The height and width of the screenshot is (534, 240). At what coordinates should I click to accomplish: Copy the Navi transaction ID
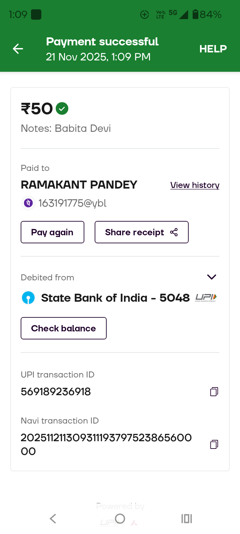click(x=214, y=444)
